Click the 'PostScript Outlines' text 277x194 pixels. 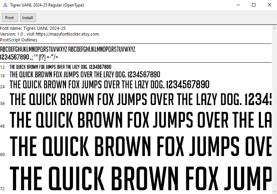click(19, 40)
